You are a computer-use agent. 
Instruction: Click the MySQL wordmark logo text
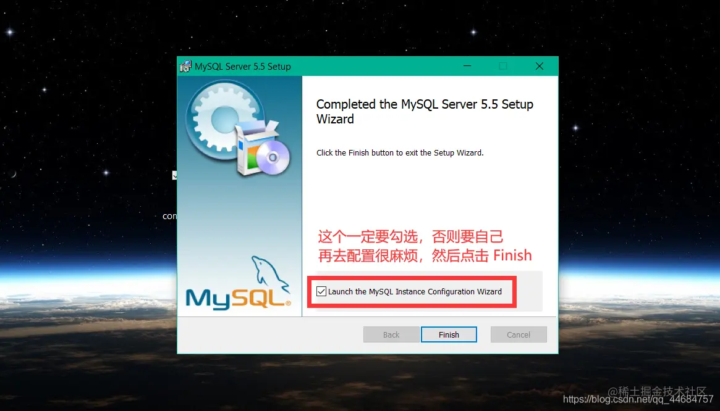click(x=238, y=299)
